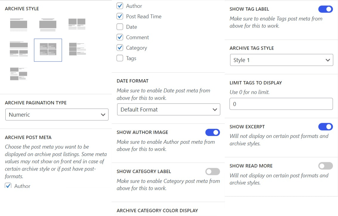Viewport: 338px width, 216px height.
Task: Enable the Date post meta checkbox
Action: (120, 27)
